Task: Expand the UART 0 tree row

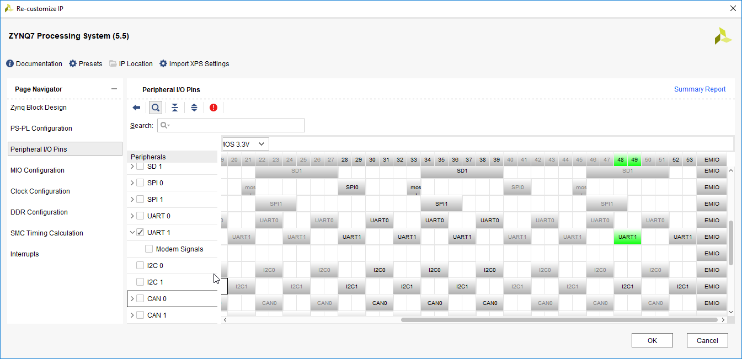Action: pyautogui.click(x=132, y=216)
